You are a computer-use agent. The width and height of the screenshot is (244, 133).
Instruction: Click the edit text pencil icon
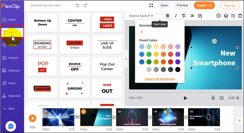pyautogui.click(x=200, y=16)
